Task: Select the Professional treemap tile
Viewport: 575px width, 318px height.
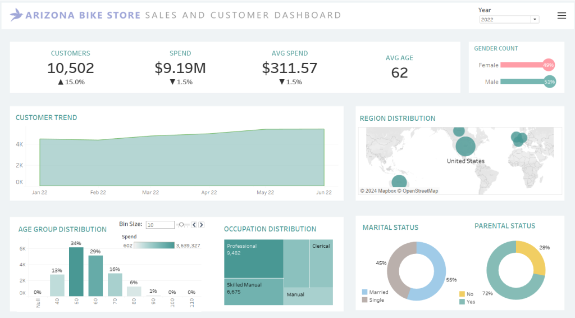Action: coord(254,258)
